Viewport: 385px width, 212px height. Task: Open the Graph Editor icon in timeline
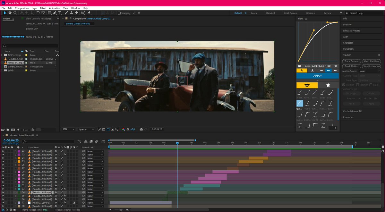pos(103,141)
